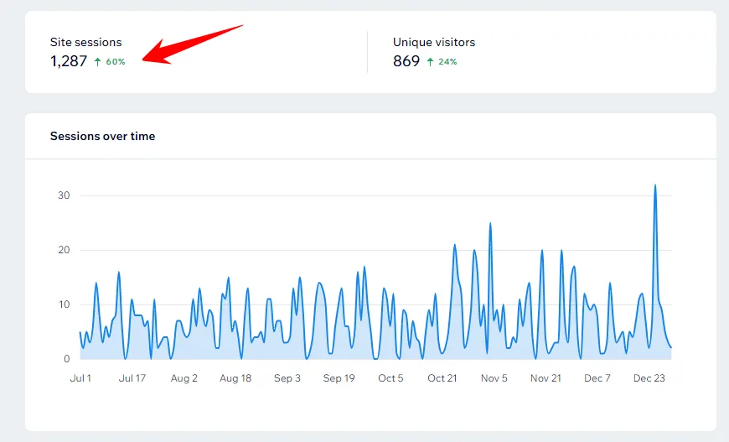Click the 869 visitors count
The width and height of the screenshot is (729, 442).
tap(406, 61)
